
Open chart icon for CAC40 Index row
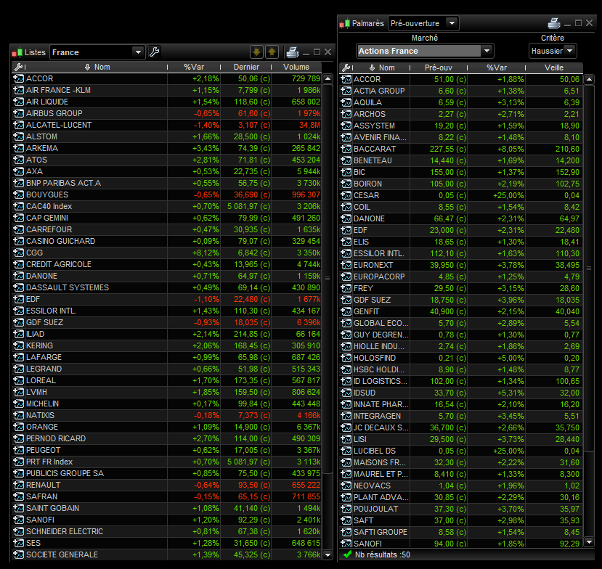[18, 206]
